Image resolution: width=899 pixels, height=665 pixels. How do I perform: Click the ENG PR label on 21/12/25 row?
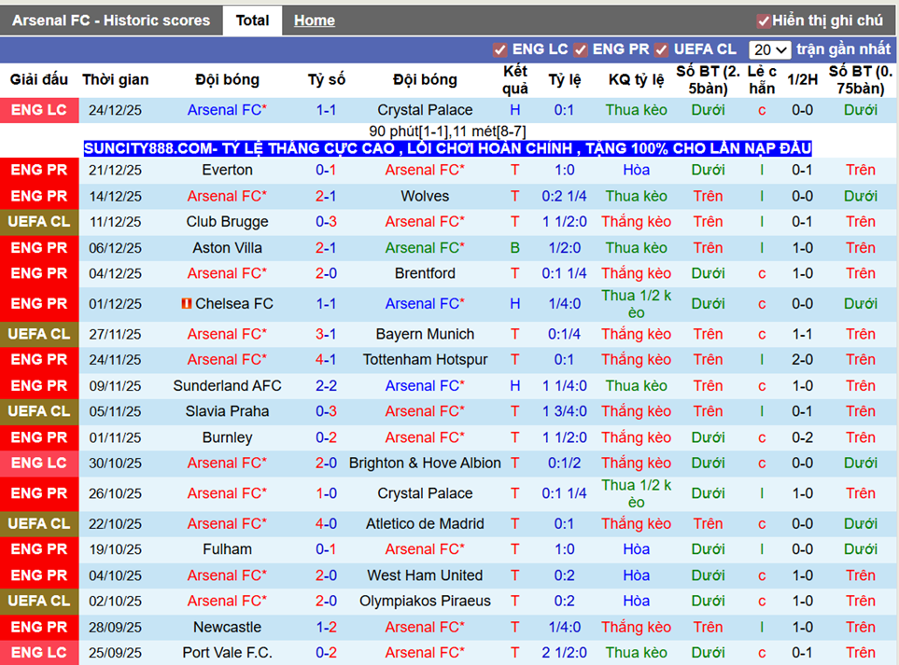click(39, 170)
